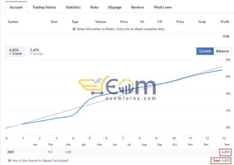The height and width of the screenshot is (165, 234).
Task: Sort table by Profit column header
Action: coord(225,22)
